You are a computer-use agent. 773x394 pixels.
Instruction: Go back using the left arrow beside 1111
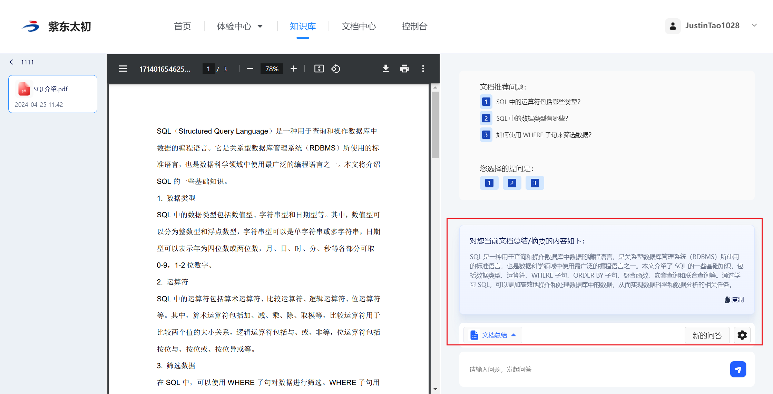(x=11, y=62)
